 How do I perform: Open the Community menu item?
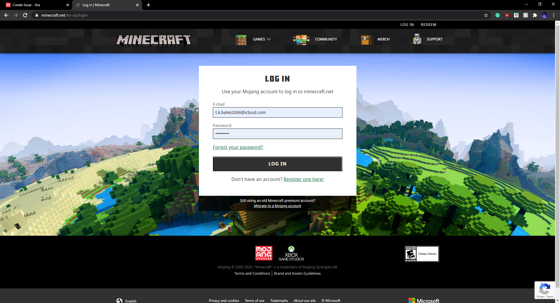coord(326,39)
